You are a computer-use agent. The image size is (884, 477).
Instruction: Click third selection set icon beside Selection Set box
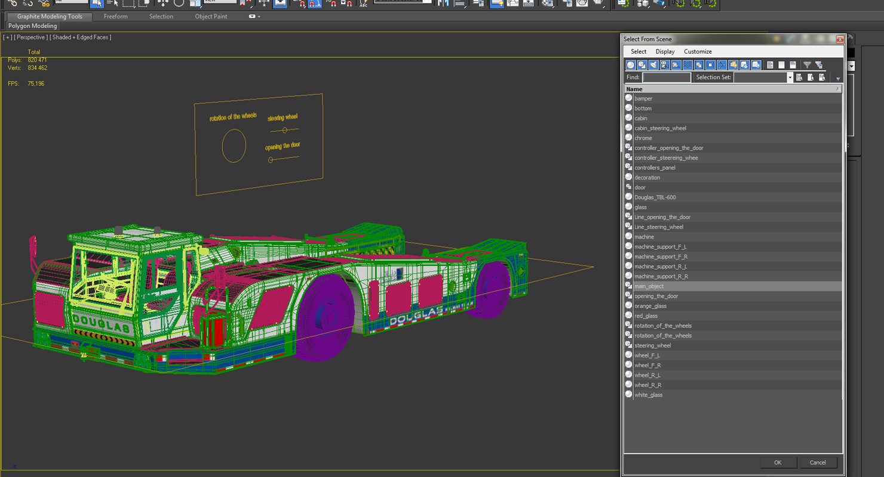click(x=822, y=78)
